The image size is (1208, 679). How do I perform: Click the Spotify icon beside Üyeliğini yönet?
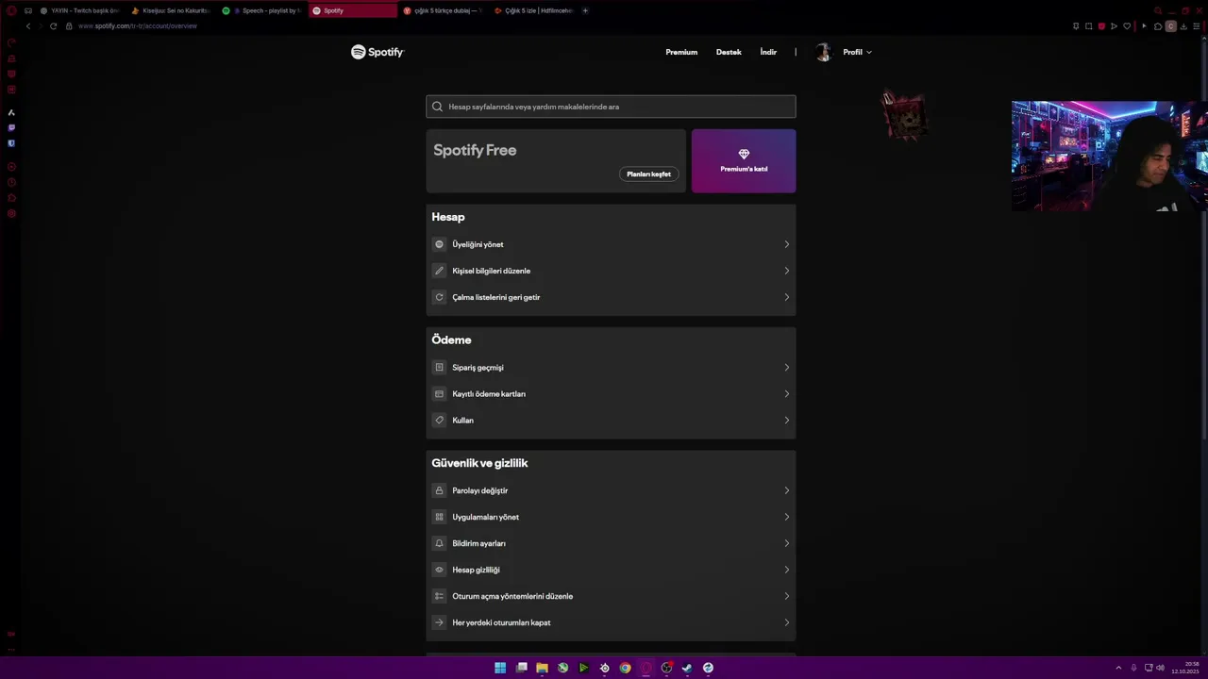point(439,244)
